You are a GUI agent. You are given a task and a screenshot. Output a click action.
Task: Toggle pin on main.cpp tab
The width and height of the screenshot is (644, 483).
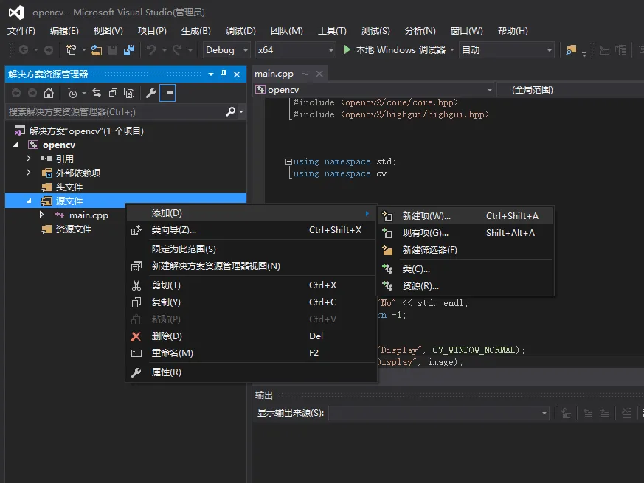point(305,74)
